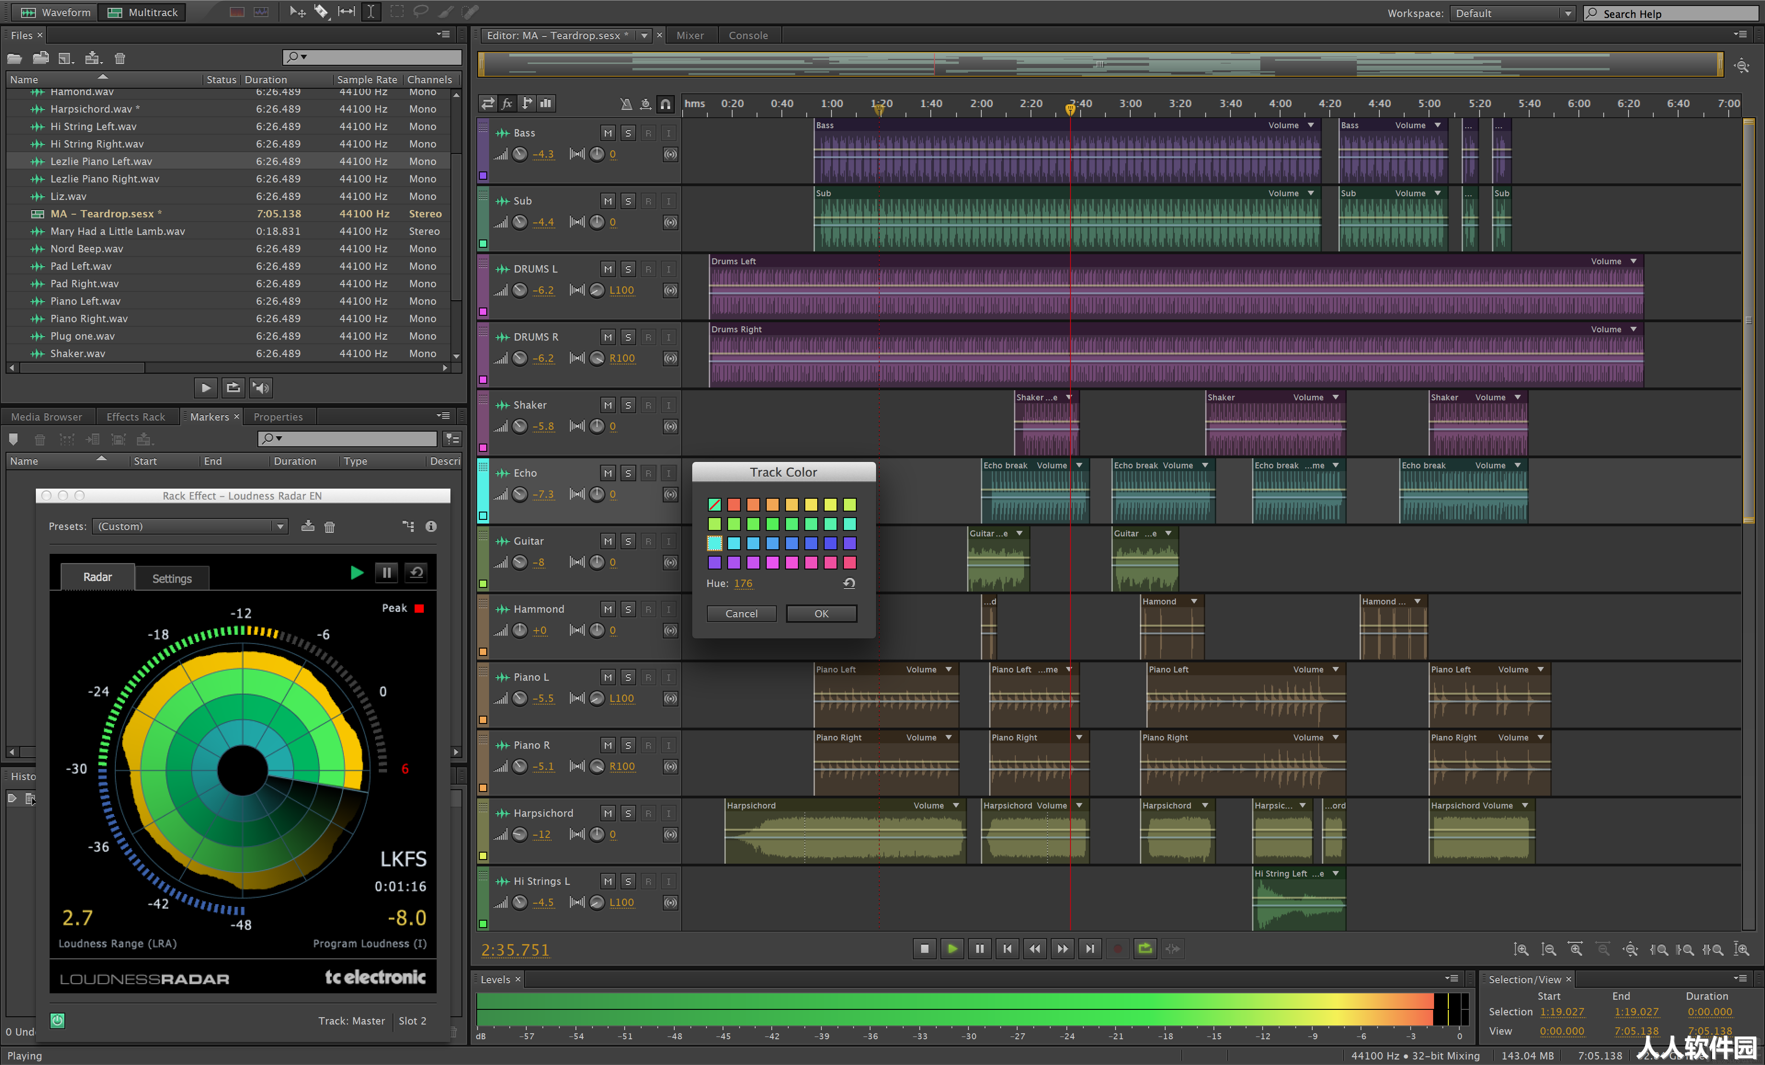
Task: Select the Slip tool in top toolbar
Action: click(347, 11)
